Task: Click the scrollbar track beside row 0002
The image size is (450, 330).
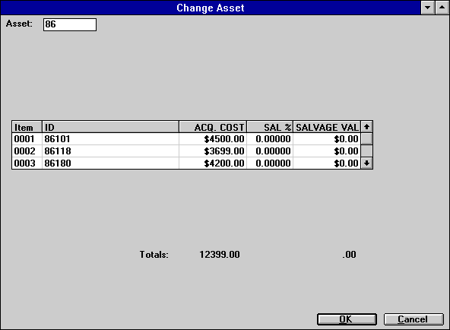Action: [x=366, y=151]
